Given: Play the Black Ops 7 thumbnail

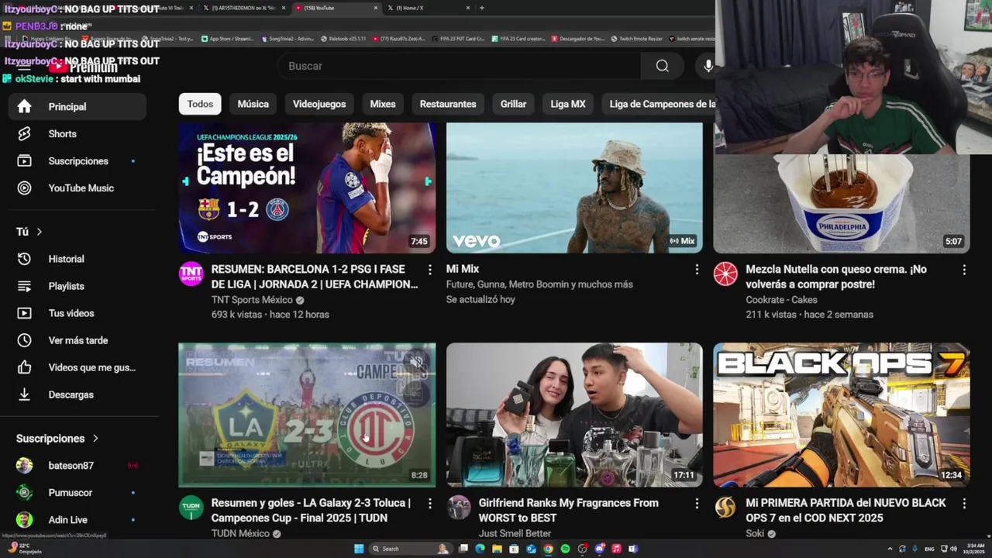Looking at the screenshot, I should click(x=842, y=415).
